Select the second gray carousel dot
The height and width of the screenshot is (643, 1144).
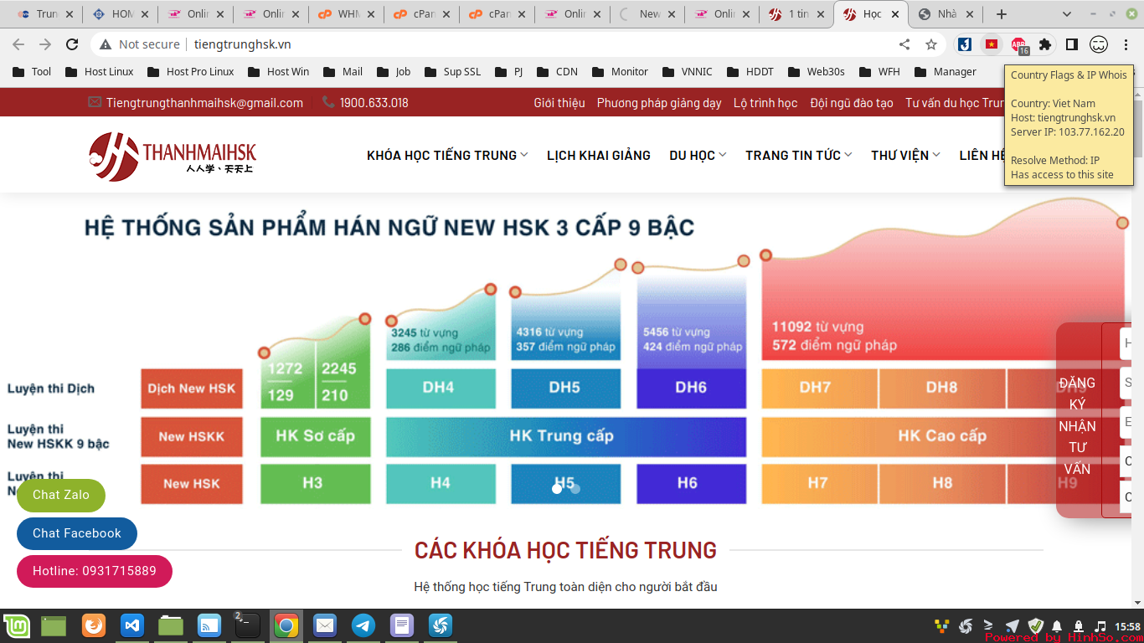pyautogui.click(x=575, y=488)
